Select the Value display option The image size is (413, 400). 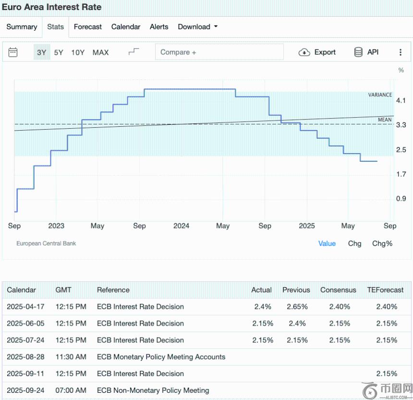click(x=327, y=243)
